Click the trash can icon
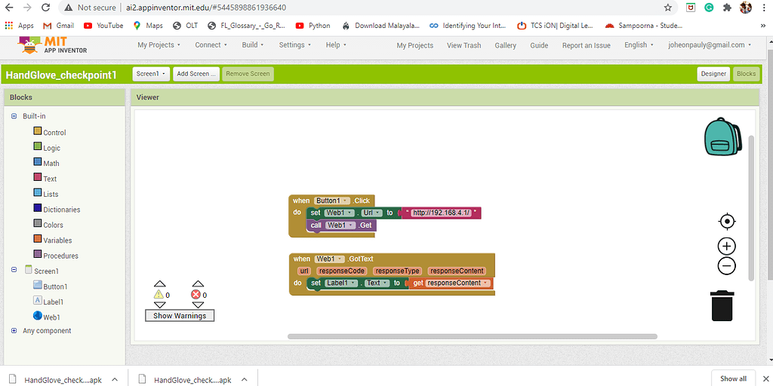This screenshot has width=773, height=386. tap(722, 305)
